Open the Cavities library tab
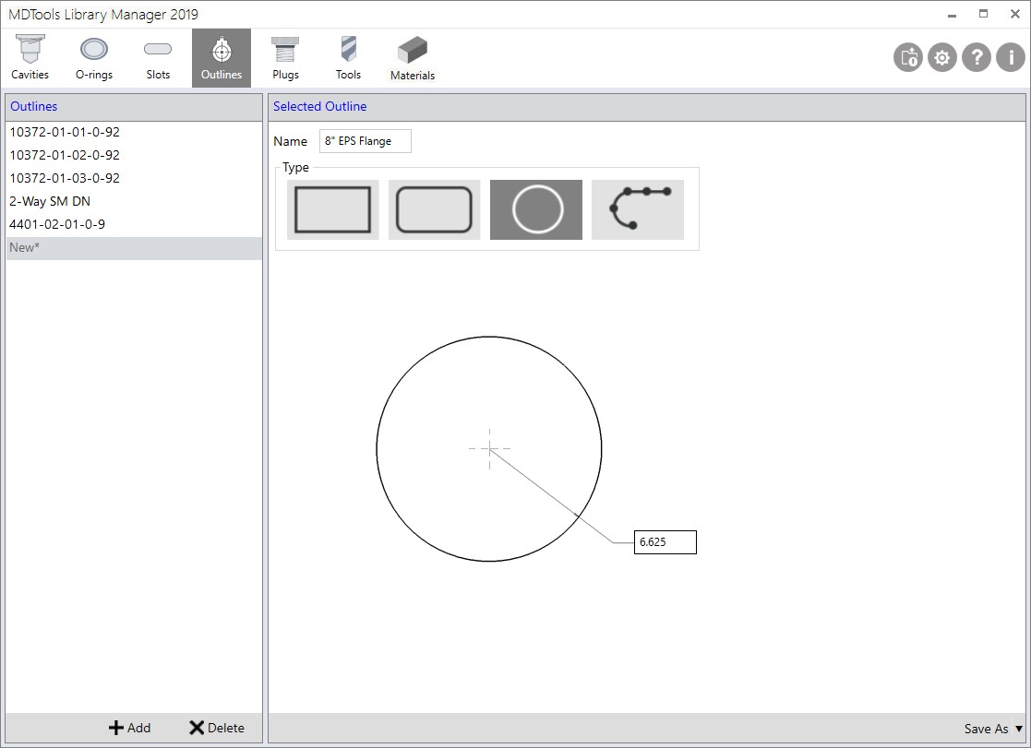Image resolution: width=1031 pixels, height=748 pixels. [x=30, y=58]
